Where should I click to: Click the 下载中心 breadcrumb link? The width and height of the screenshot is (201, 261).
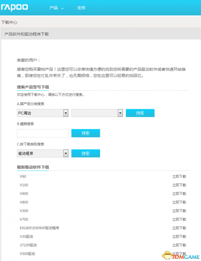[9, 23]
